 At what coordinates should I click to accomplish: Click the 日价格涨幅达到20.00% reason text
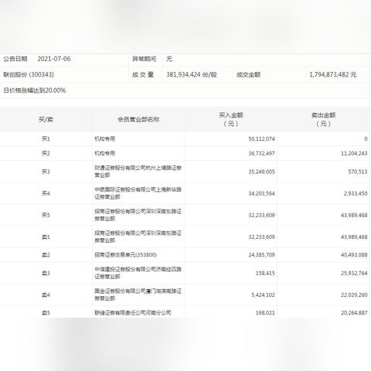pyautogui.click(x=35, y=90)
